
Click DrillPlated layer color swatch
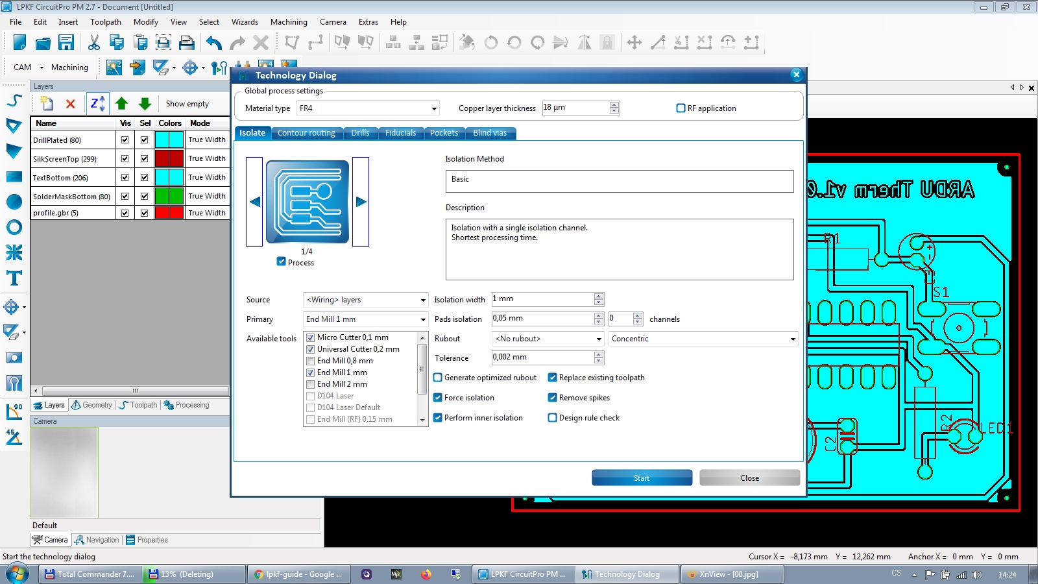169,140
